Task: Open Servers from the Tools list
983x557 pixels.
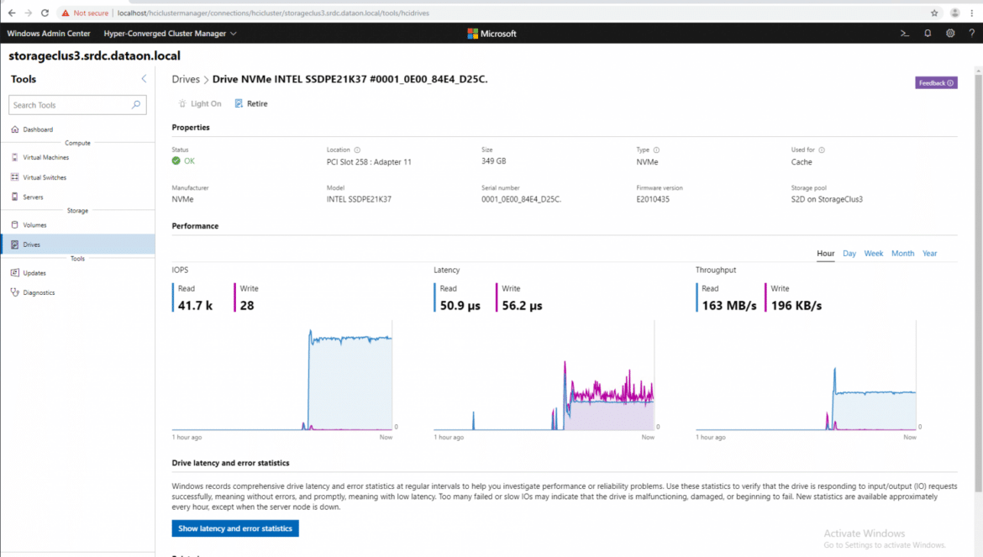Action: tap(78, 197)
